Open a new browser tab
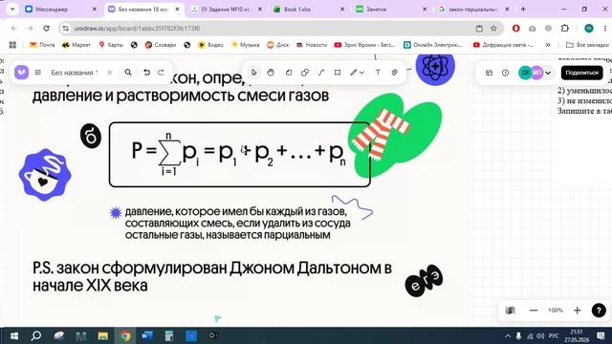The width and height of the screenshot is (612, 344). pos(523,9)
